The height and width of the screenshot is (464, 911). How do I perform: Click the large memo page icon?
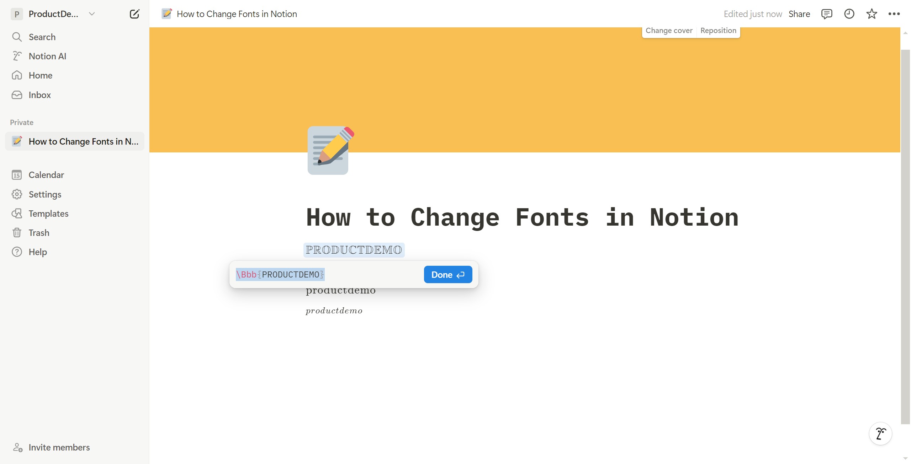click(331, 150)
